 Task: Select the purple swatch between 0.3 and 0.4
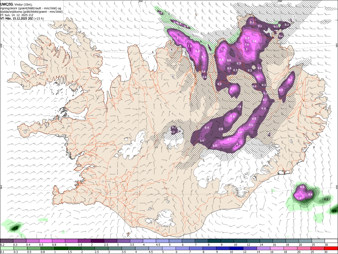[20, 241]
